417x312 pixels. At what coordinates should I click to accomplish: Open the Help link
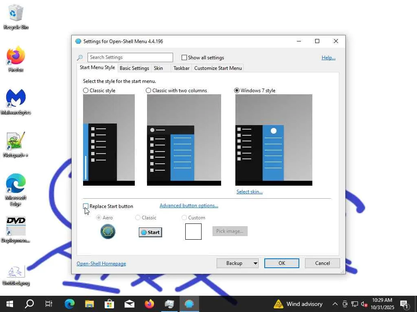coord(329,58)
